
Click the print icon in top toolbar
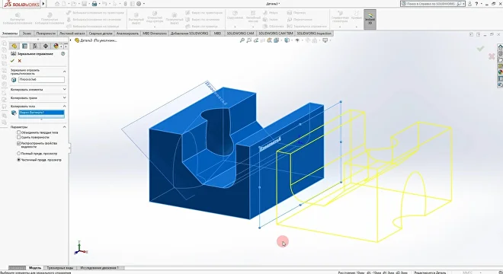coord(95,4)
